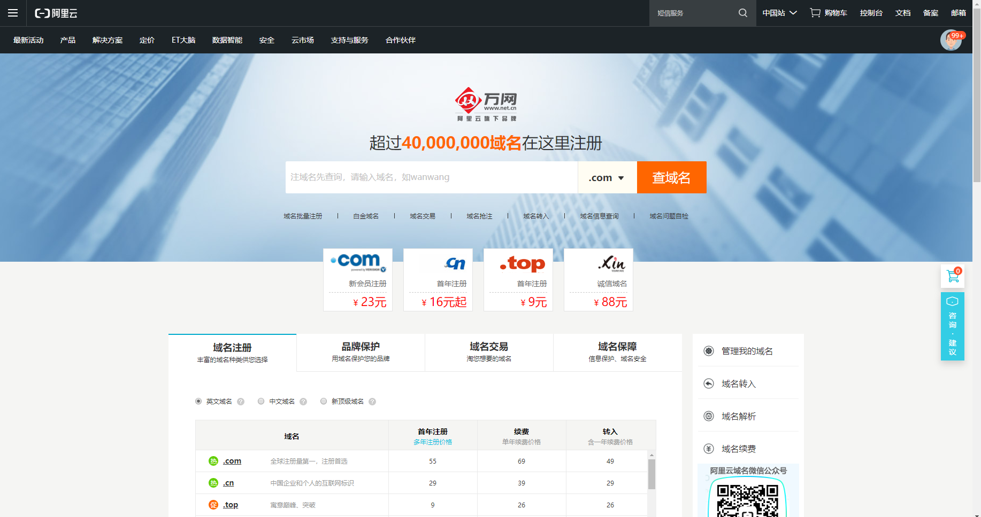981x517 pixels.
Task: Click the help icon beside 英文域名
Action: 241,402
